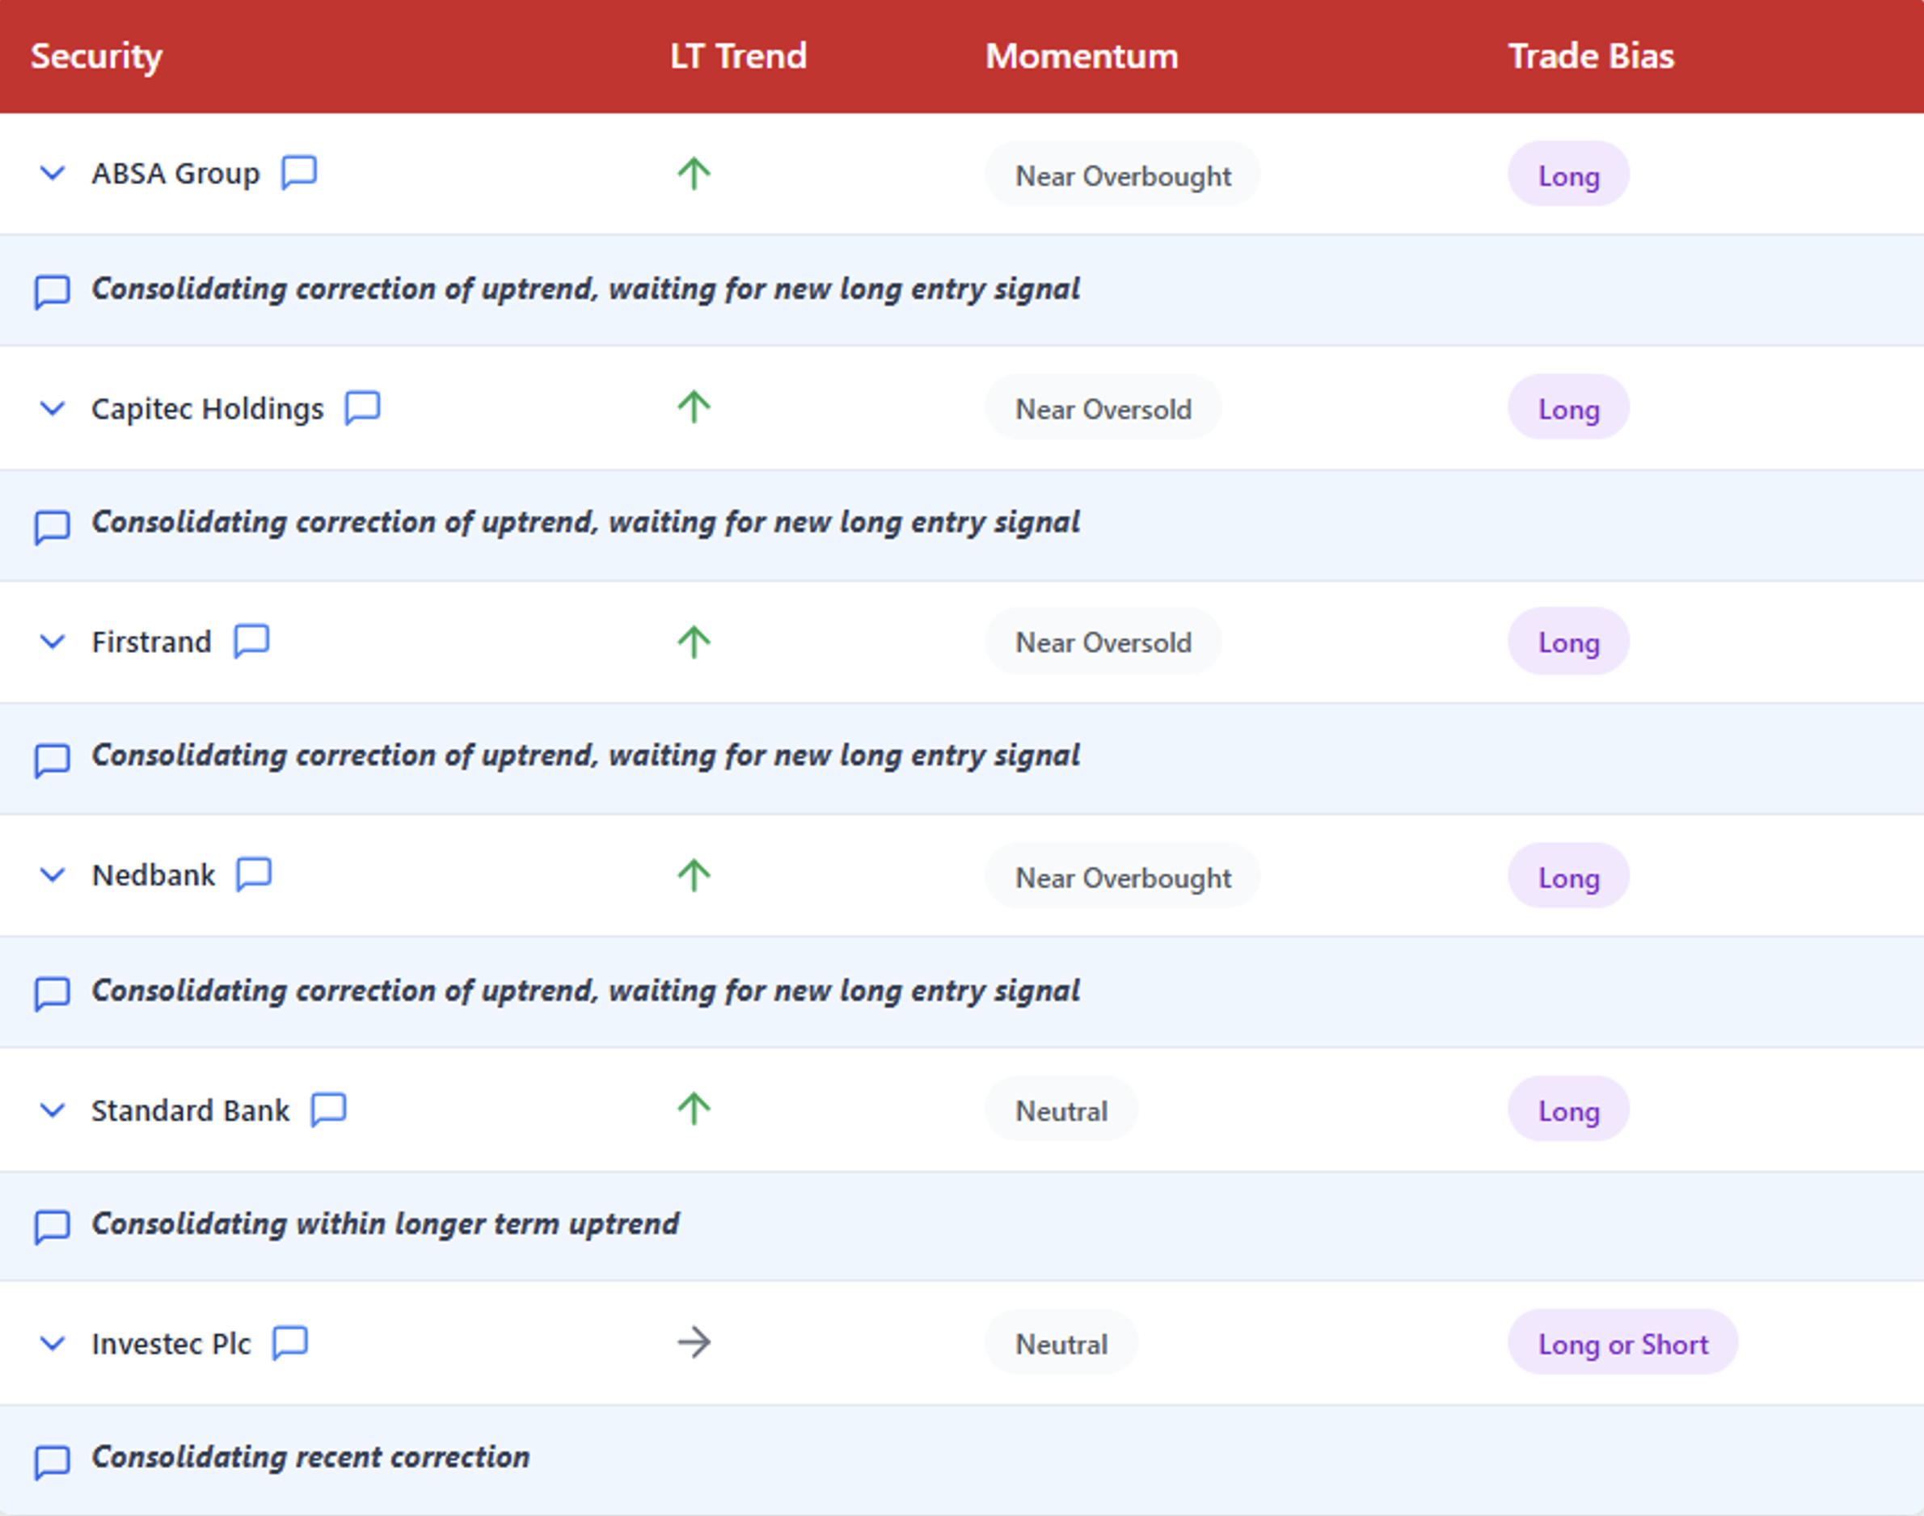Click Firstrand's comment icon

[251, 641]
